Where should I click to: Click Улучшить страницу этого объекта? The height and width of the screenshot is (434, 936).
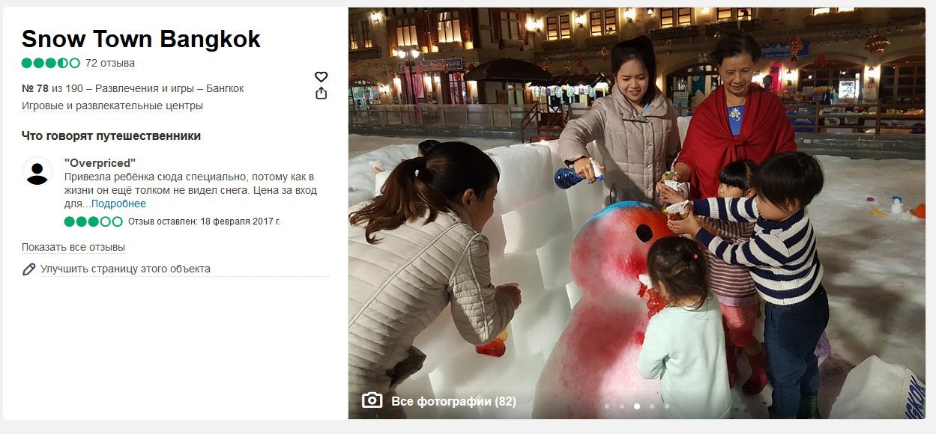tap(125, 269)
